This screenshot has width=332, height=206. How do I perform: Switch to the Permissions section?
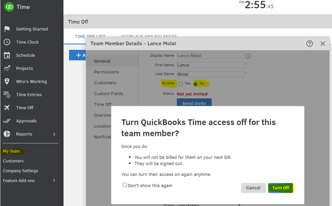[x=106, y=72]
